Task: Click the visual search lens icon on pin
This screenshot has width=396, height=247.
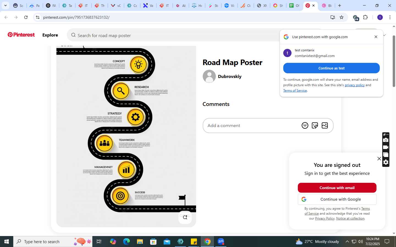Action: click(185, 217)
